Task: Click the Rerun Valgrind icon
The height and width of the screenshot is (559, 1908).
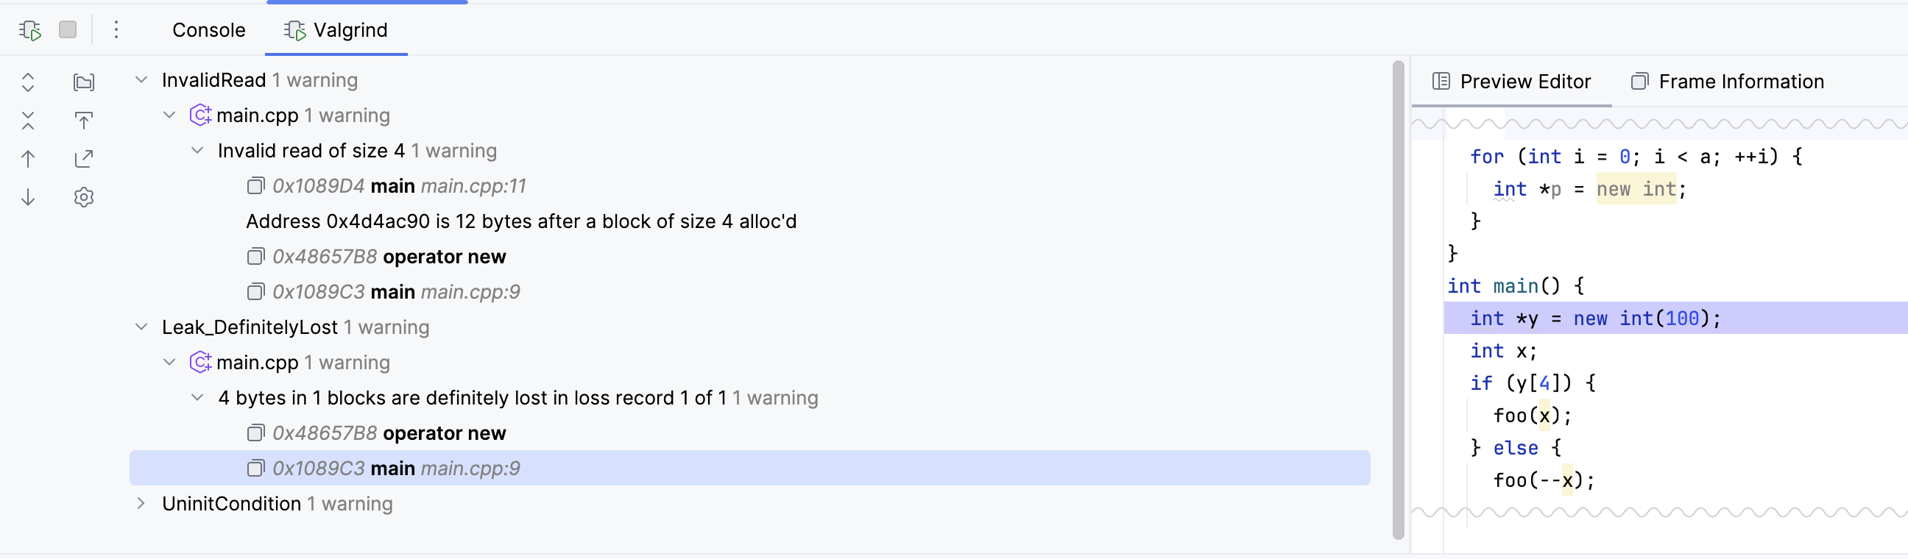Action: pos(29,29)
